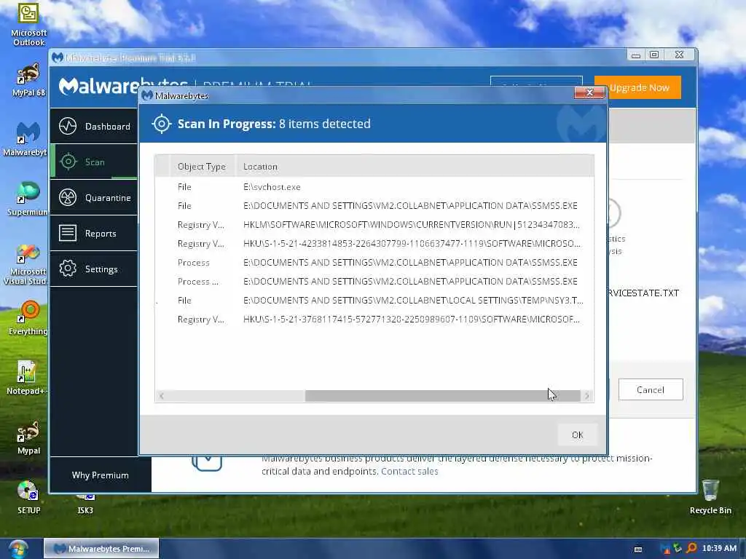
Task: Follow the Contact sales link
Action: click(x=409, y=472)
